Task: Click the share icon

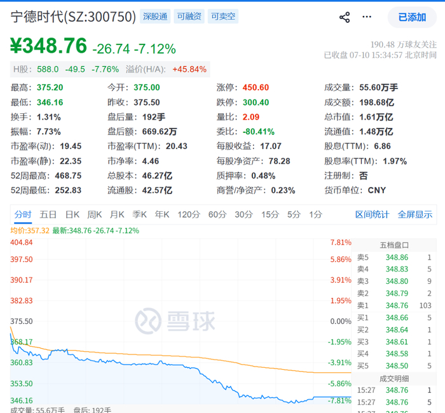Action: pyautogui.click(x=345, y=17)
